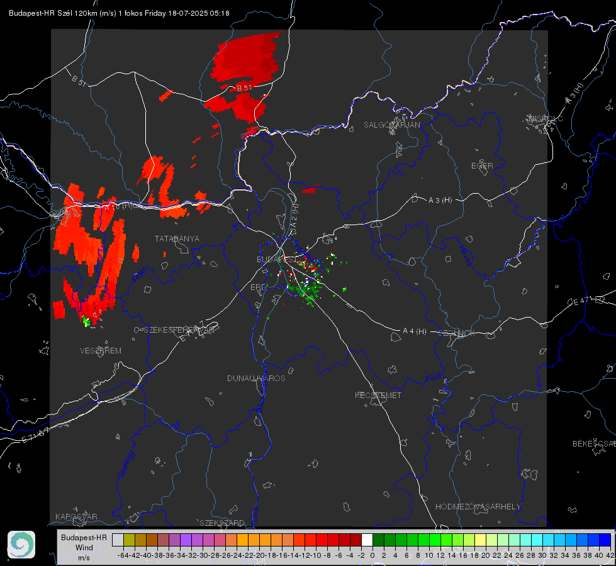
Task: Pick the yellow swatch in the wind legend
Action: (x=481, y=540)
